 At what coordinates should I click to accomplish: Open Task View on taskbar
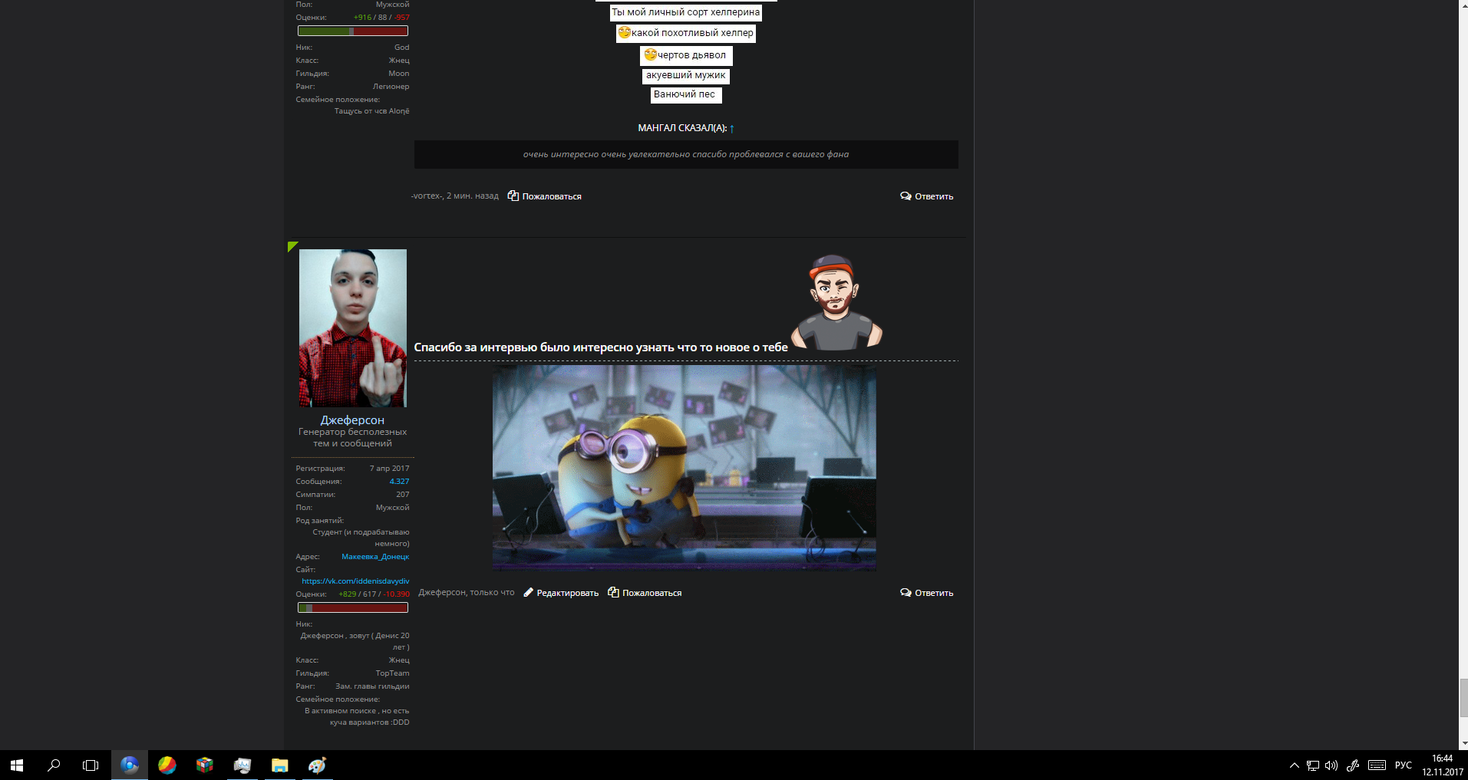tap(91, 765)
